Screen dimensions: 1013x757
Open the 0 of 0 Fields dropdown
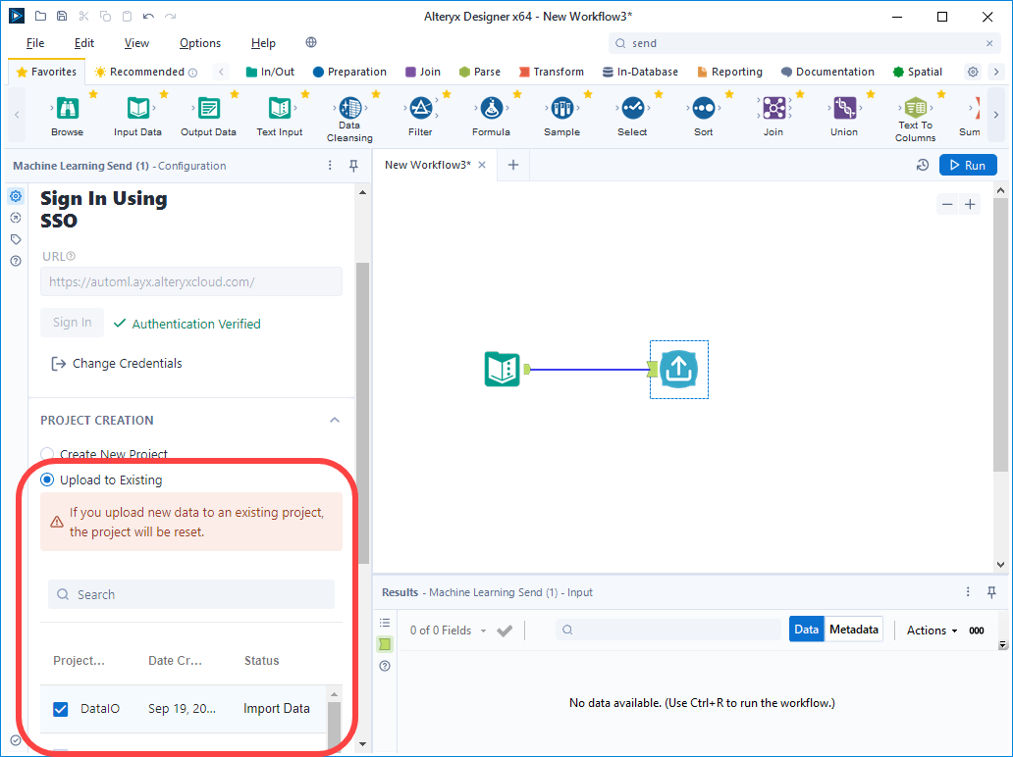pos(448,631)
